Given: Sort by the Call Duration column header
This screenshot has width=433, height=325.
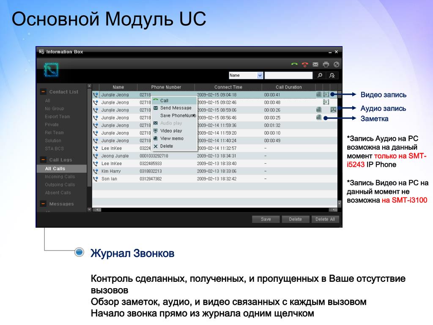Looking at the screenshot, I should [x=288, y=87].
